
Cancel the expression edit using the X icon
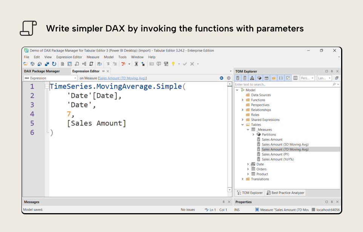[192, 64]
